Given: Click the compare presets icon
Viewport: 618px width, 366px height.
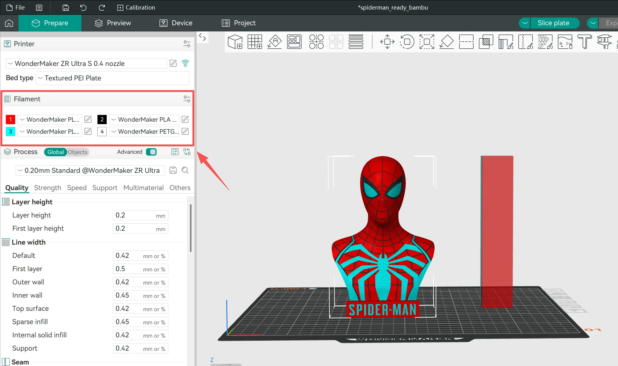Looking at the screenshot, I should pyautogui.click(x=187, y=152).
